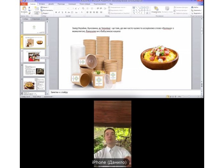Image resolution: width=224 pixels, height=168 pixels.
Task: Click the Find (Найти) binoculars icon
Action: click(195, 7)
